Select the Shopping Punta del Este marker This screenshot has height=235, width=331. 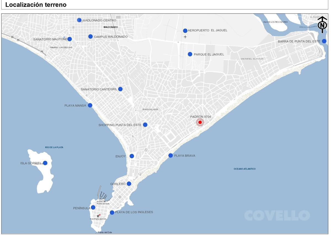[x=145, y=125]
